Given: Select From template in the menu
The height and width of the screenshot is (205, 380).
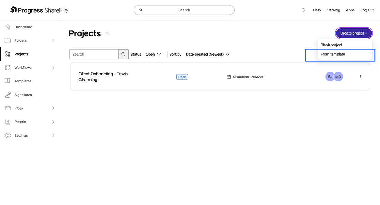Looking at the screenshot, I should coord(333,54).
